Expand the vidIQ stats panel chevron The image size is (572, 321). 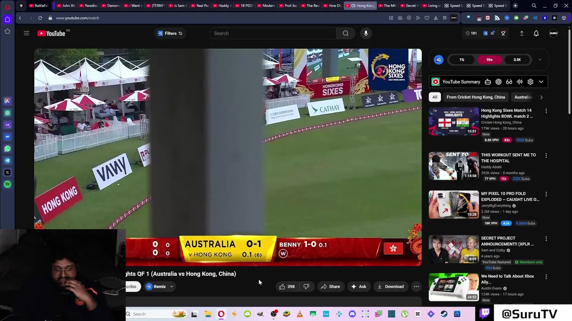[540, 60]
